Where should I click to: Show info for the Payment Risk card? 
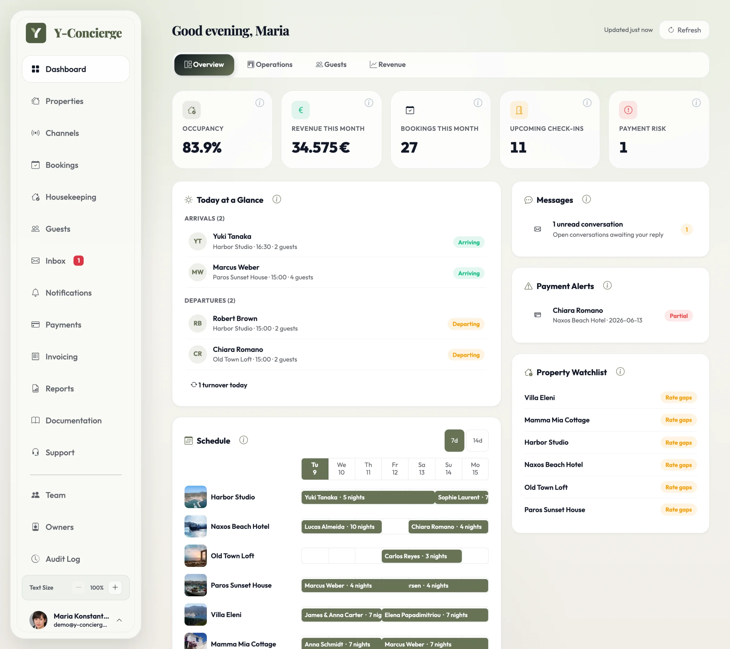[x=696, y=103]
